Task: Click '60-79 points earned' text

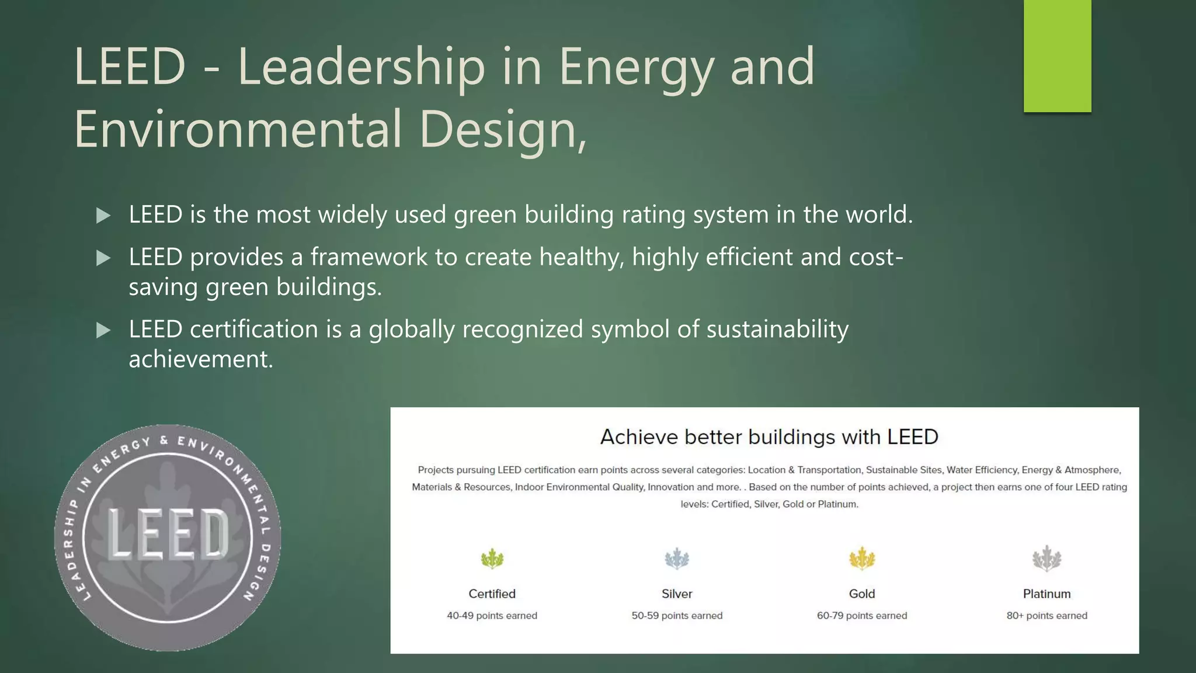Action: pyautogui.click(x=861, y=615)
